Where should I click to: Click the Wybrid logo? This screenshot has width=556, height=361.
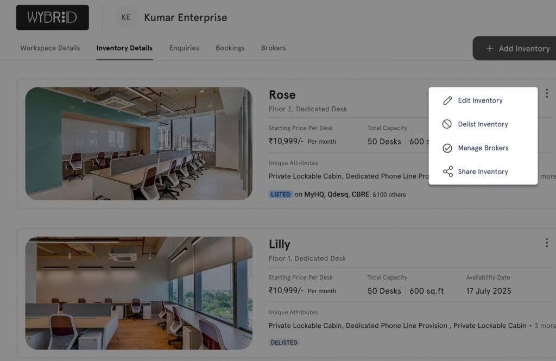coord(53,17)
